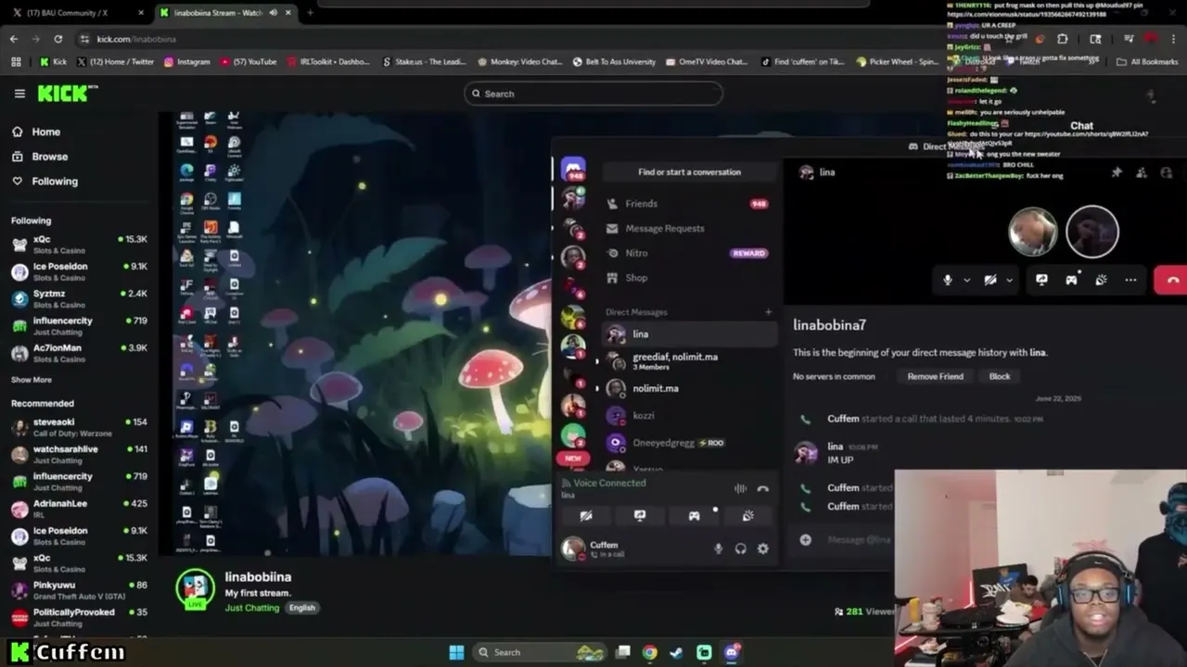1187x667 pixels.
Task: Open the group DM greediaf, nolimit.ma
Action: click(688, 361)
